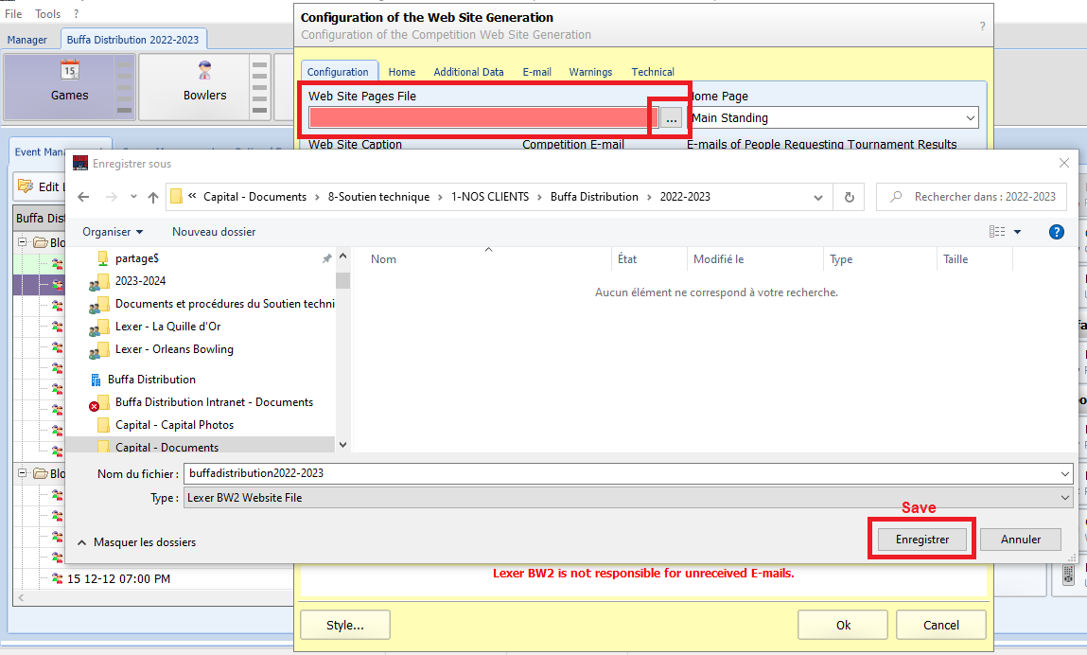Switch to the Technical tab
The width and height of the screenshot is (1087, 655).
(x=653, y=72)
